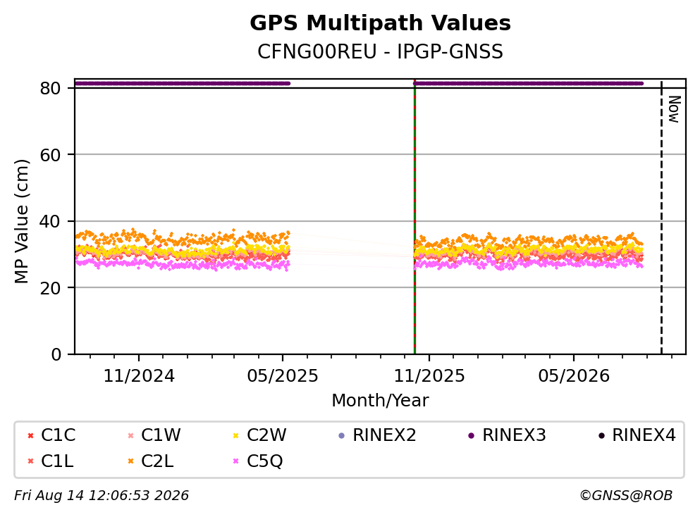Click the RINEX4 legend dot
The width and height of the screenshot is (700, 517).
tap(601, 436)
